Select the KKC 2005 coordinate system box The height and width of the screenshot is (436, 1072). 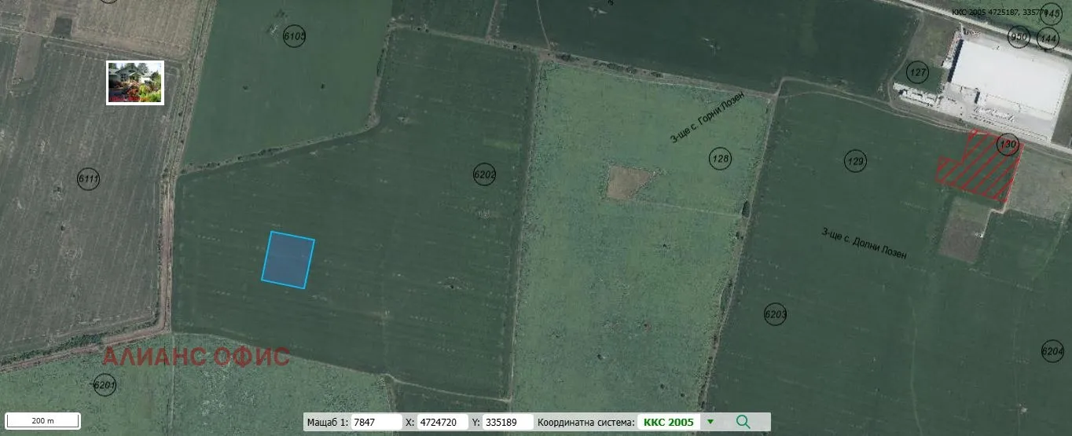(668, 422)
